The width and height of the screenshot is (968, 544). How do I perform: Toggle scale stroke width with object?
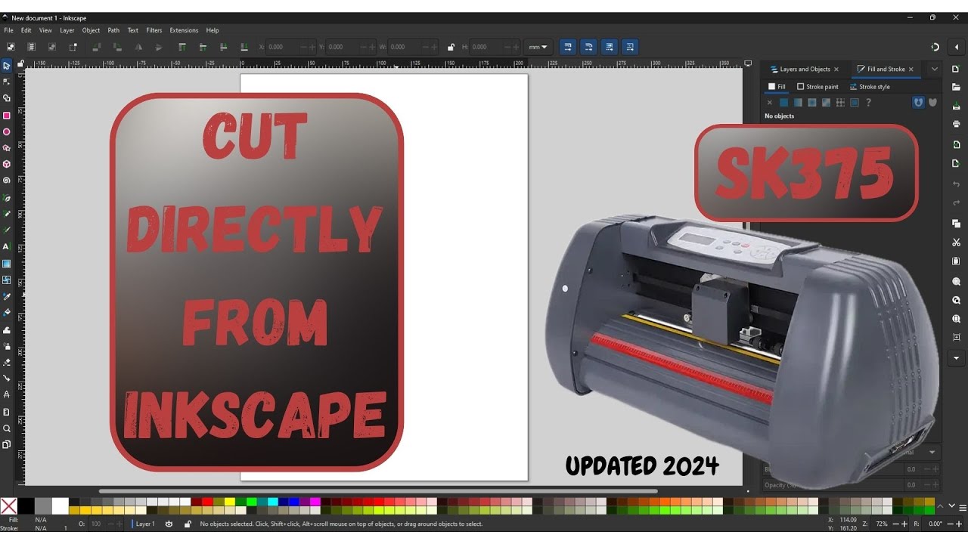568,47
